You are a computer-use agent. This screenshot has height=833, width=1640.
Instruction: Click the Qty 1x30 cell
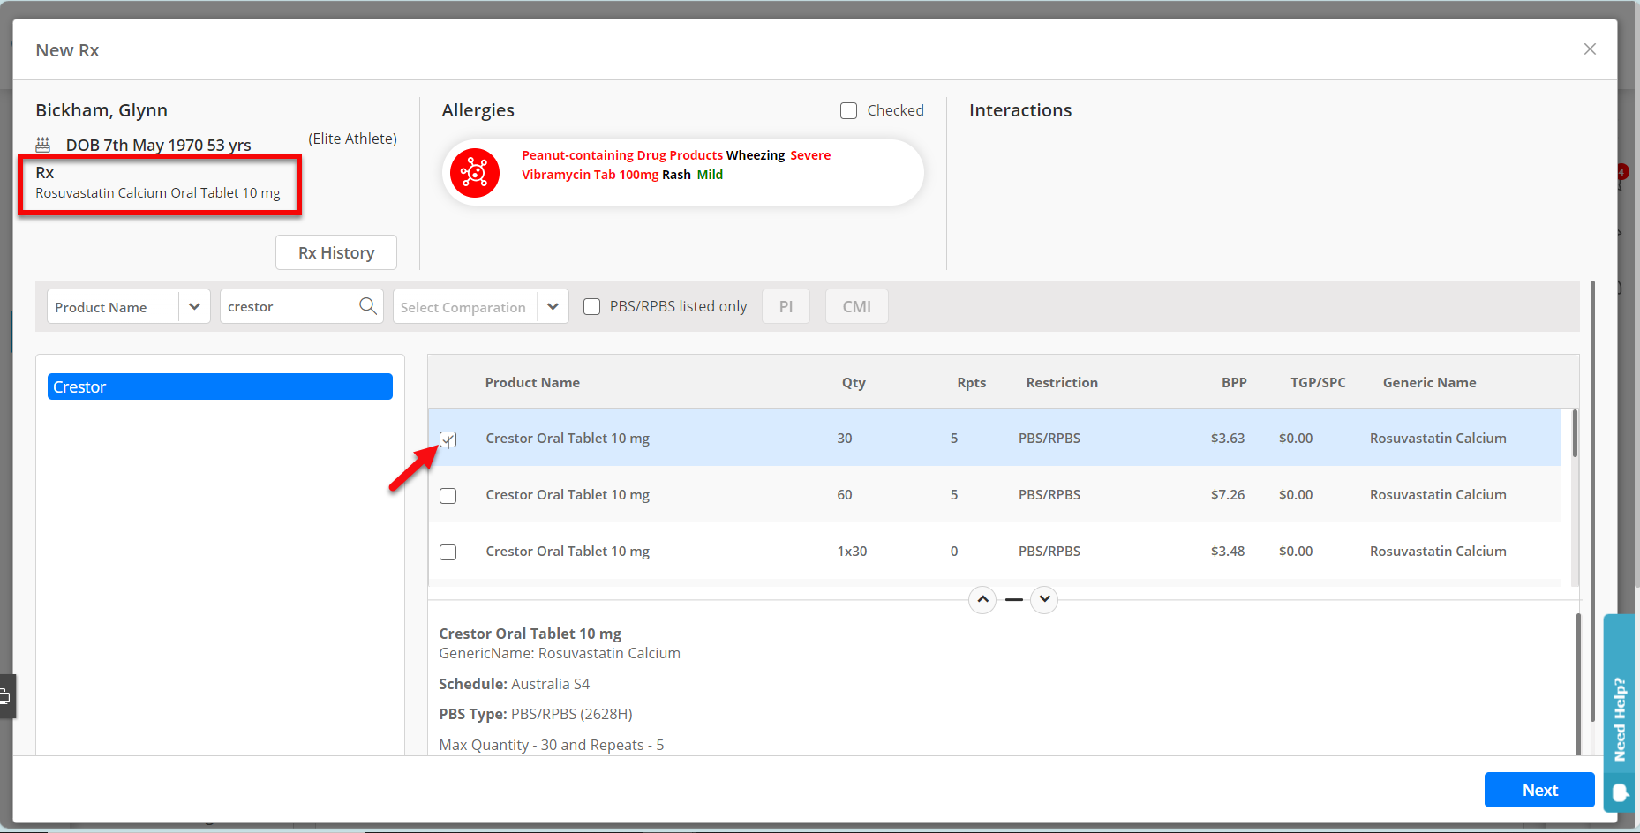[x=852, y=551]
